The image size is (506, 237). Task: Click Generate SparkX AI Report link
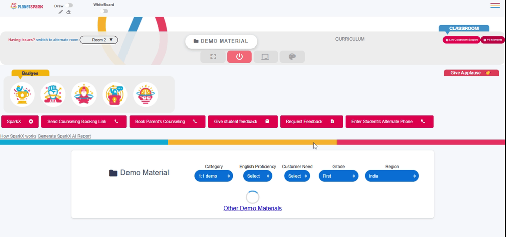pos(64,136)
